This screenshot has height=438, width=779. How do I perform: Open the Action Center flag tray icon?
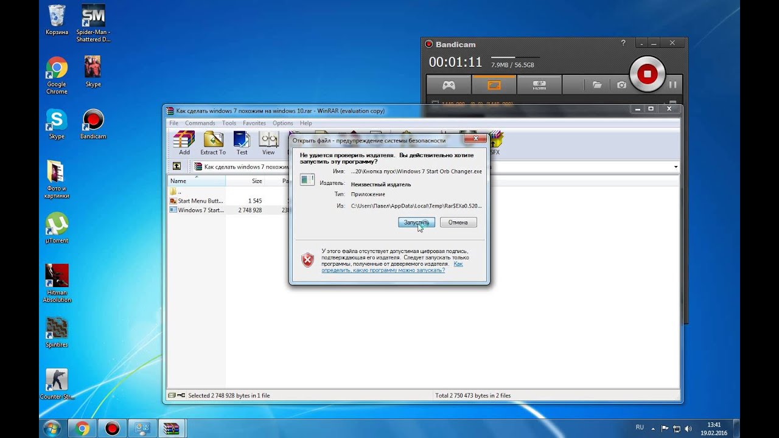coord(665,428)
